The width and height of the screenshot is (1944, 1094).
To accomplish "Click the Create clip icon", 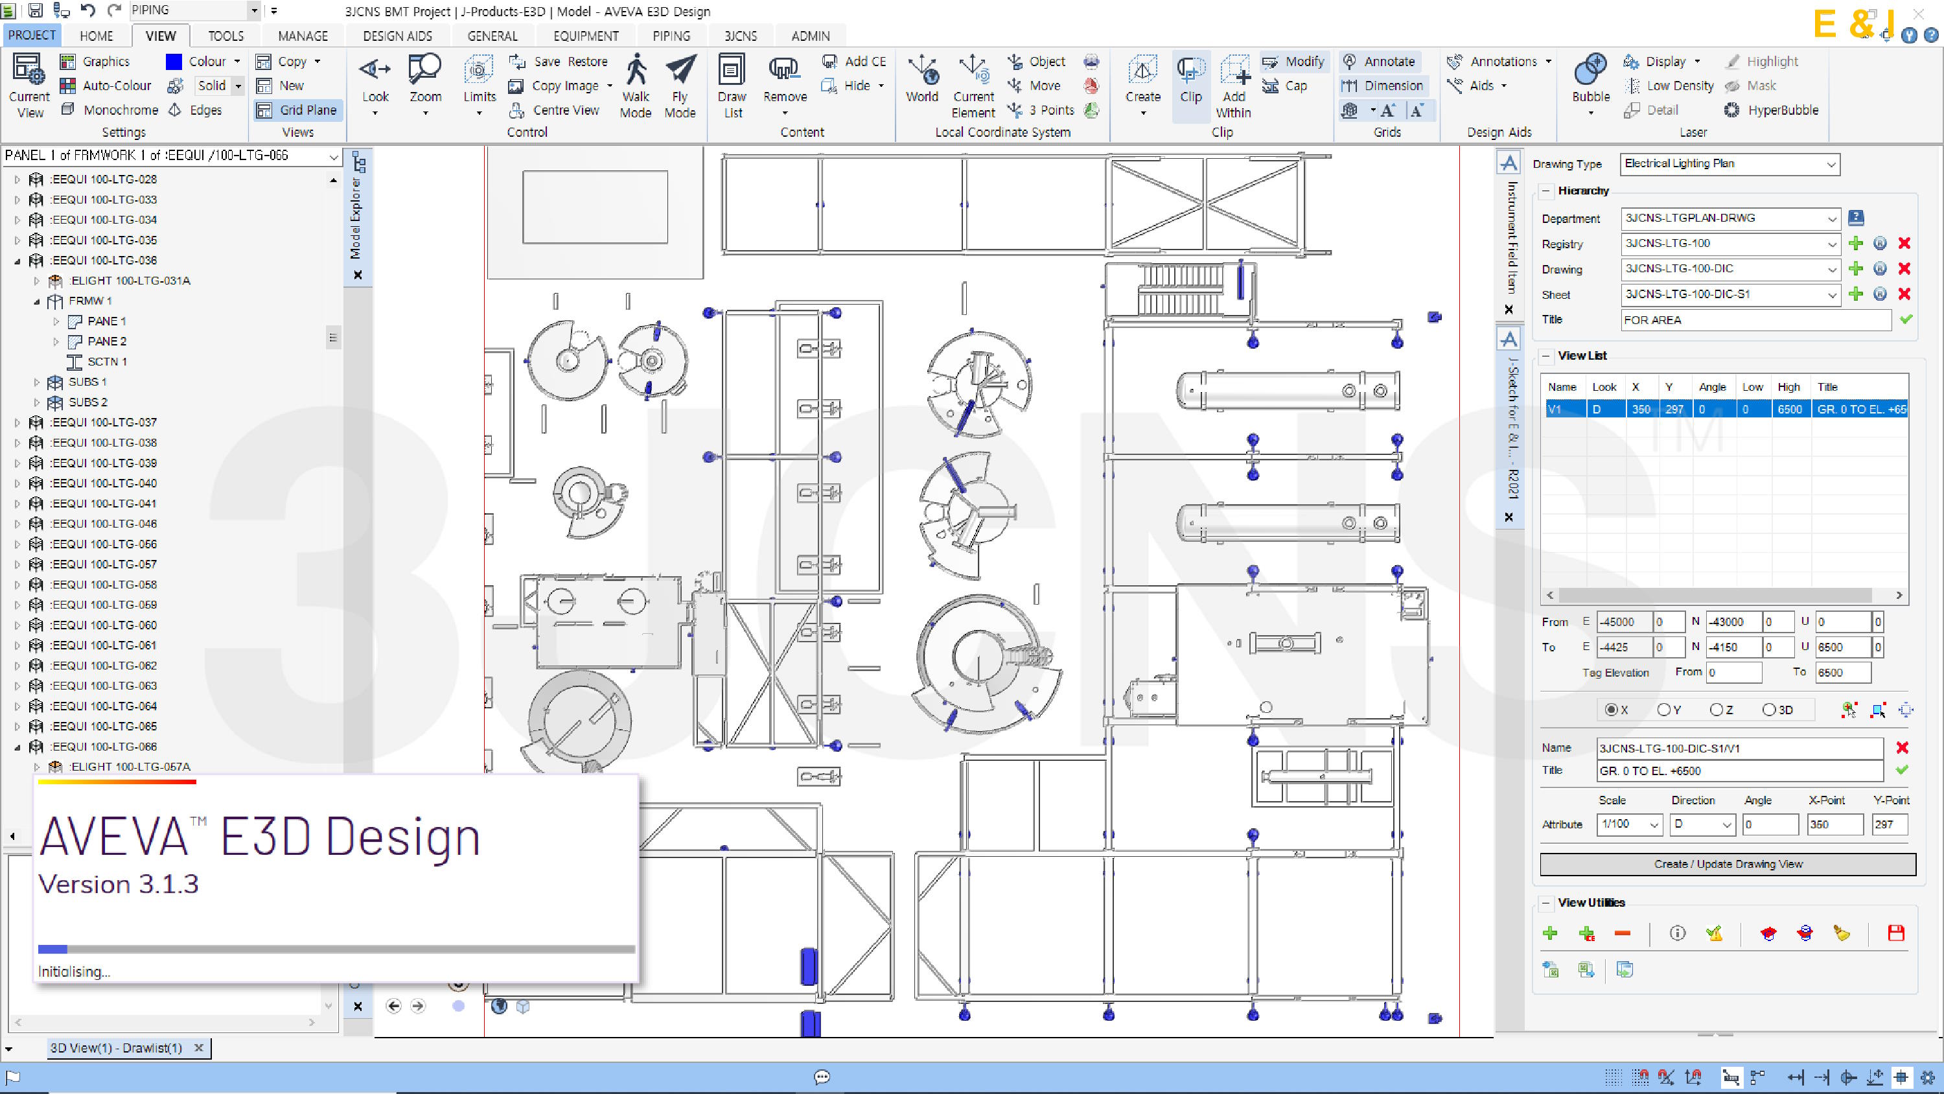I will pos(1142,69).
